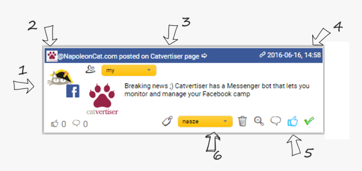This screenshot has height=171, width=362.
Task: Open the 'my' yellow dropdown
Action: pyautogui.click(x=129, y=70)
